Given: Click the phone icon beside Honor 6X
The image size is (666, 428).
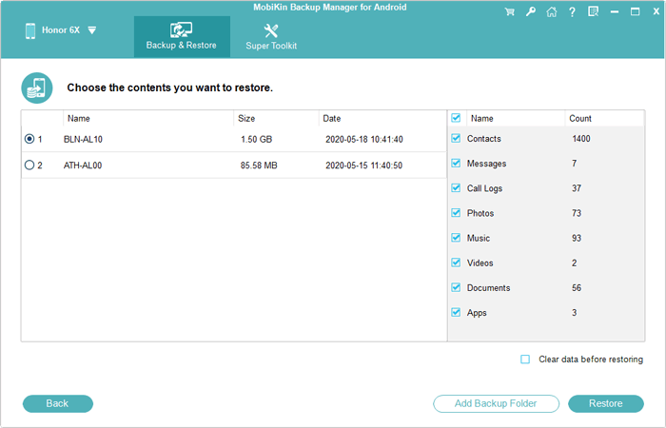Looking at the screenshot, I should tap(31, 29).
